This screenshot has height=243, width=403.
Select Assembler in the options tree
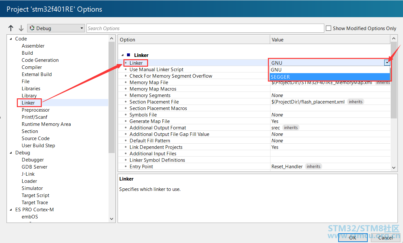(33, 46)
